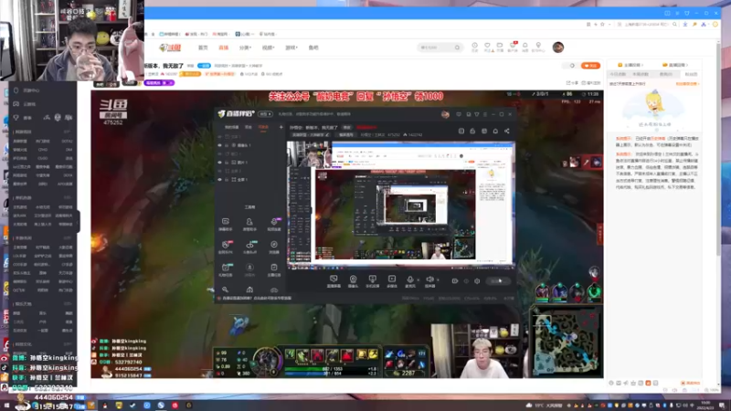Switch to the first tab in right panel
Image resolution: width=731 pixels, height=411 pixels.
[619, 74]
